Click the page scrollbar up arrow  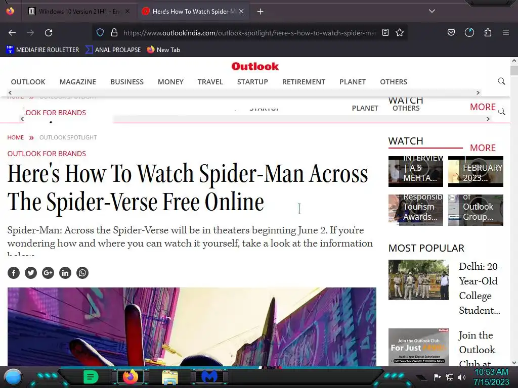pos(514,61)
